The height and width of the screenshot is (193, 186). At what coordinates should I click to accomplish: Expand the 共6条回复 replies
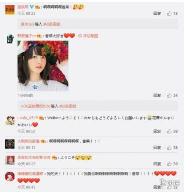pyautogui.click(x=52, y=24)
